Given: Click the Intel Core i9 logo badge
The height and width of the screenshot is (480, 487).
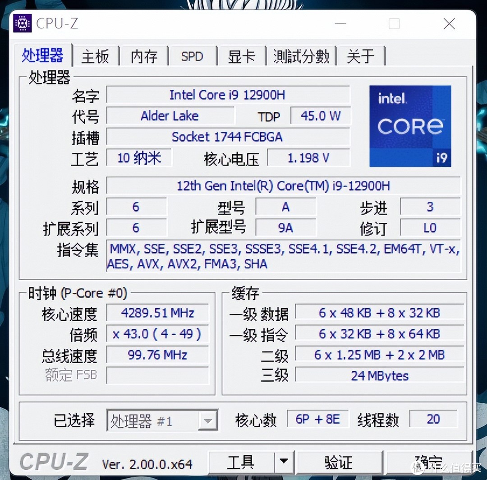Looking at the screenshot, I should [410, 126].
